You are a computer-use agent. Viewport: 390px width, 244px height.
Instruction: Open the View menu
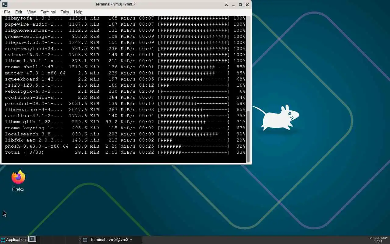(x=31, y=12)
